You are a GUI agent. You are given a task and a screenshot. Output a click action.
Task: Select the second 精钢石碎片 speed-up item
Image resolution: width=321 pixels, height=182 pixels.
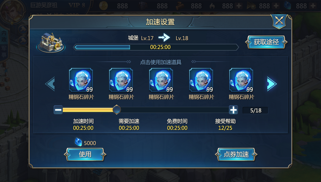(x=121, y=80)
